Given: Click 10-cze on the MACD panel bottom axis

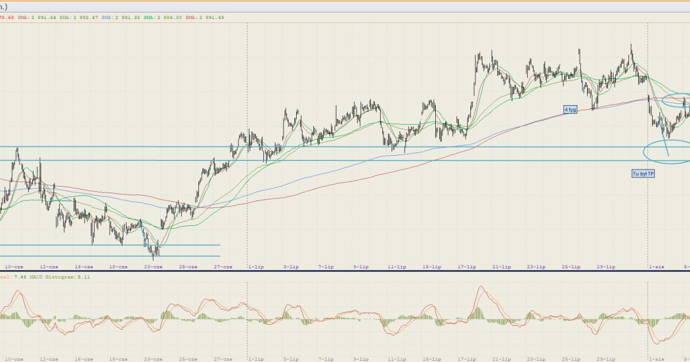Looking at the screenshot, I should tap(14, 359).
